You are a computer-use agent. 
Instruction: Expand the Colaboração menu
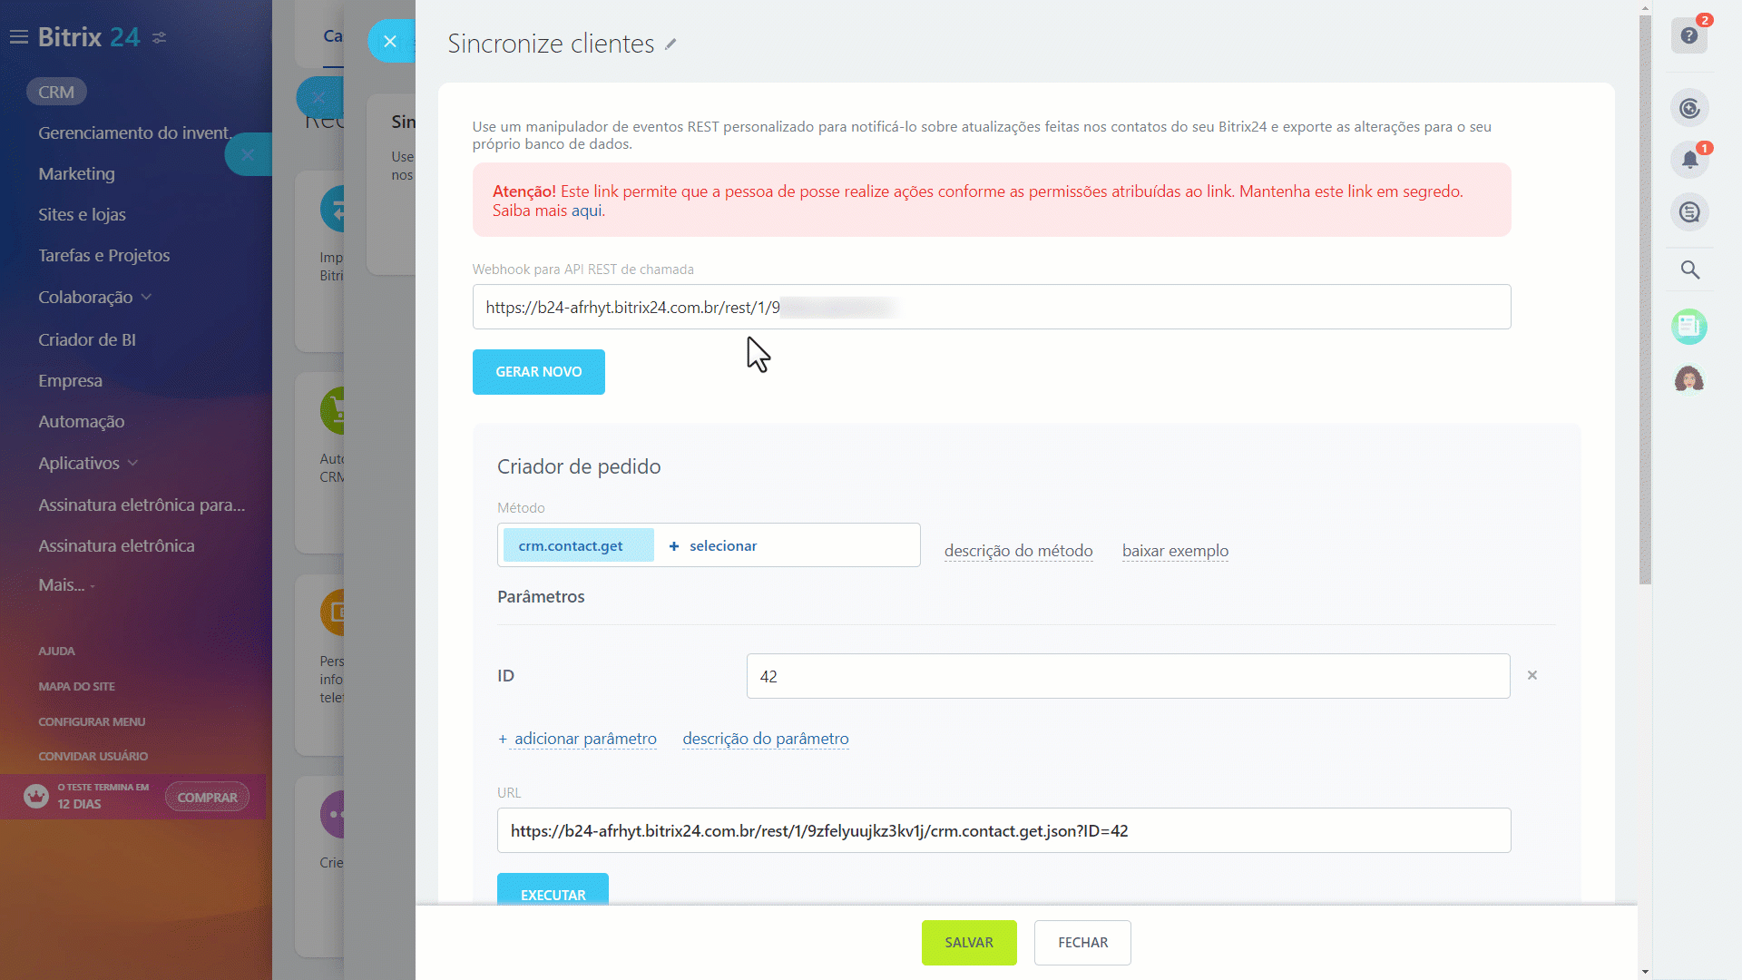(x=148, y=297)
